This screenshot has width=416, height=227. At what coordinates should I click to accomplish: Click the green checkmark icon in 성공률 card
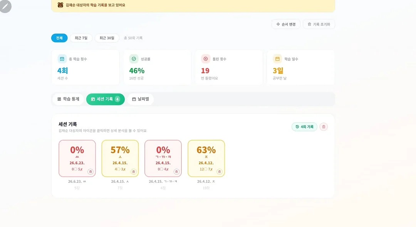pos(134,59)
